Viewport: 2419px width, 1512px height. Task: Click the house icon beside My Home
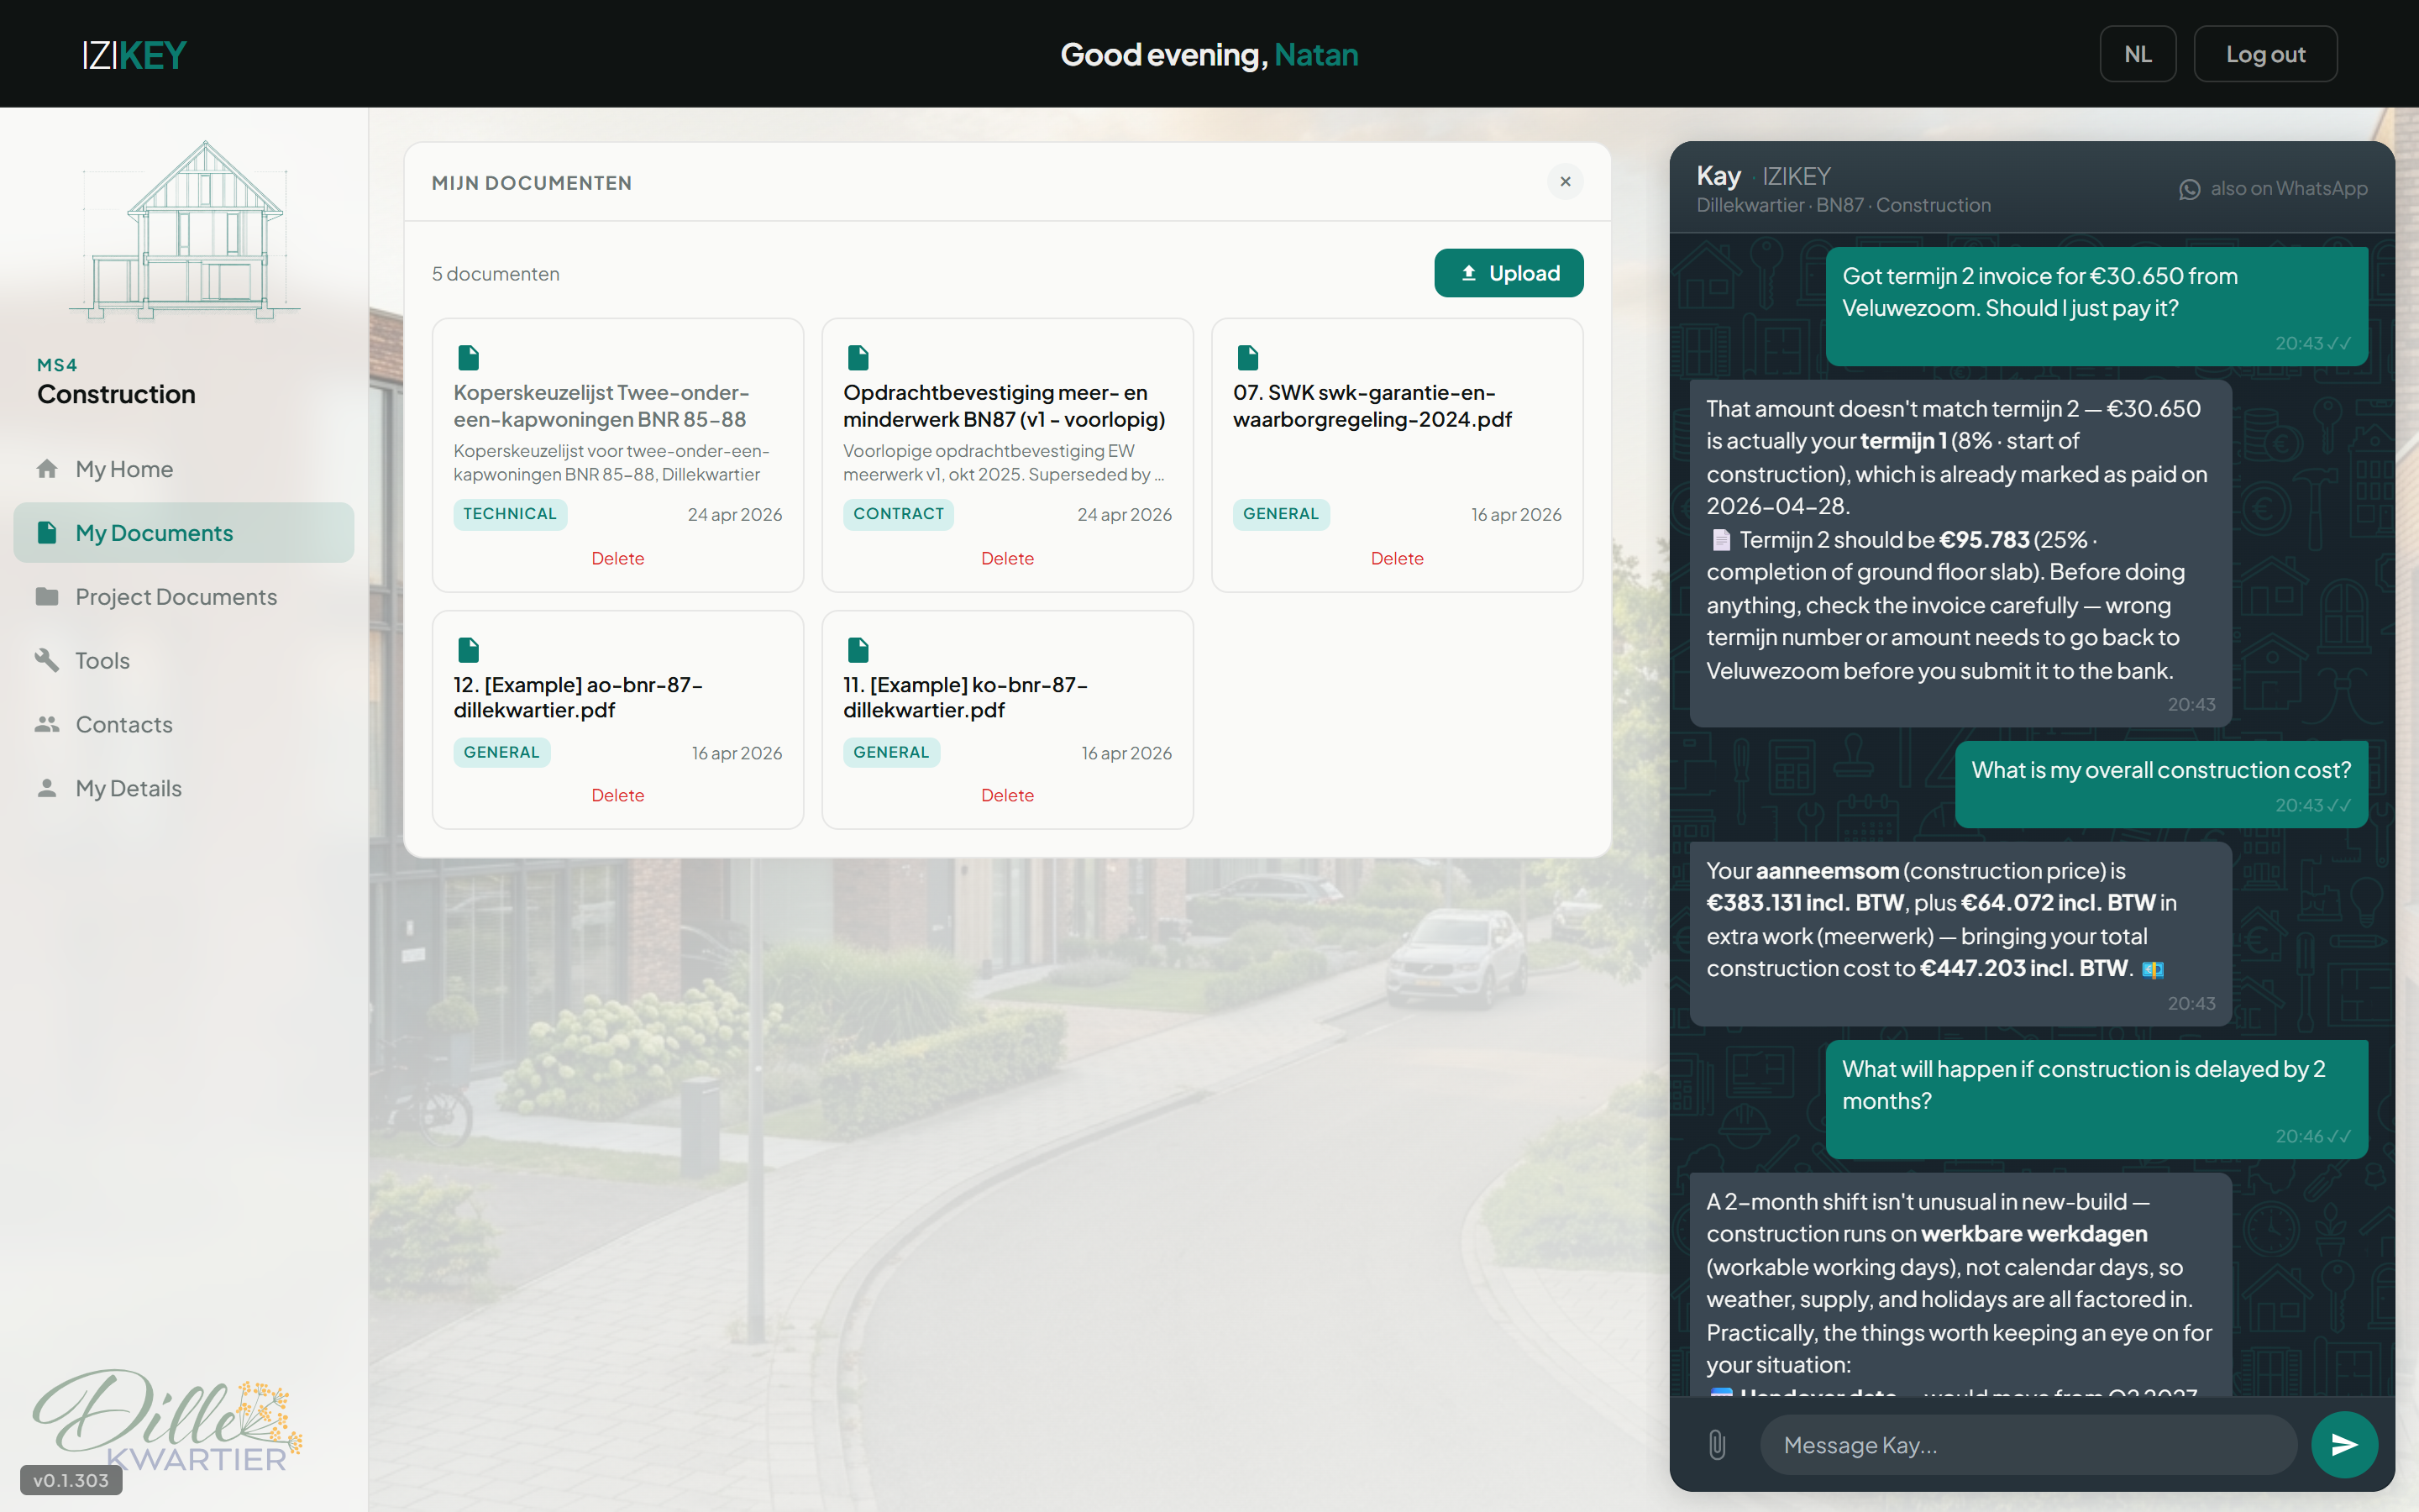(47, 469)
